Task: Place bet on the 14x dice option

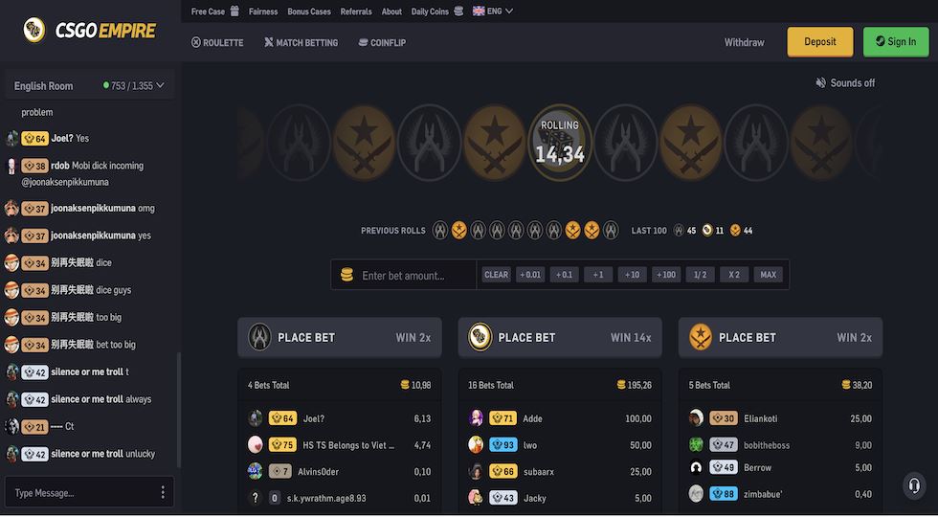Action: pyautogui.click(x=559, y=337)
